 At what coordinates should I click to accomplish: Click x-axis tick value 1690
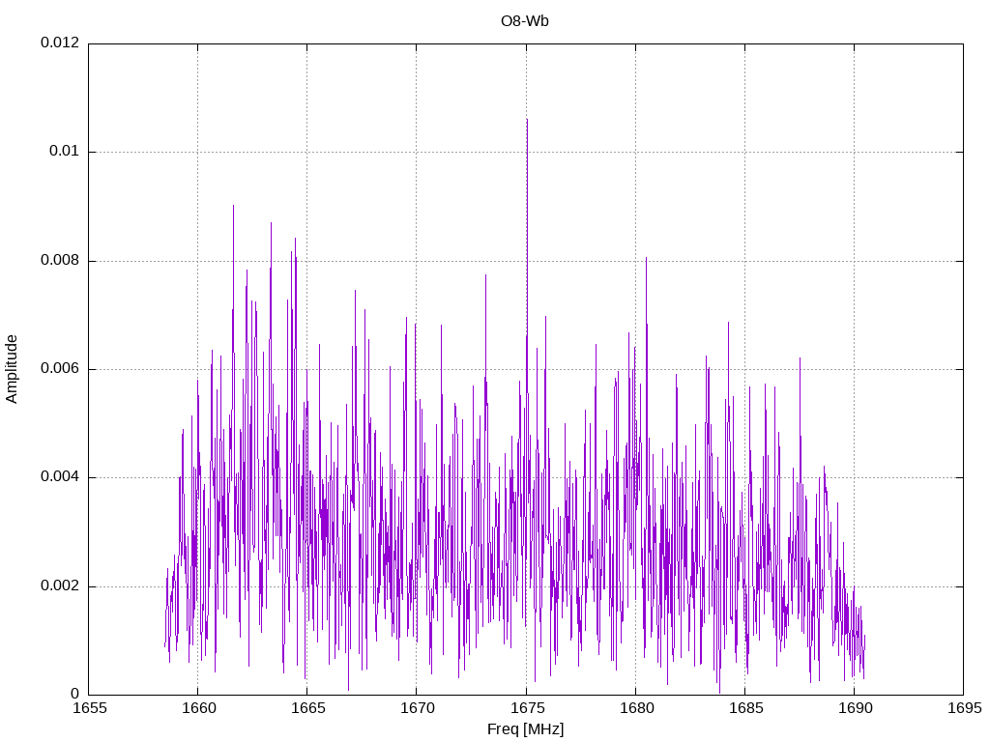click(856, 708)
